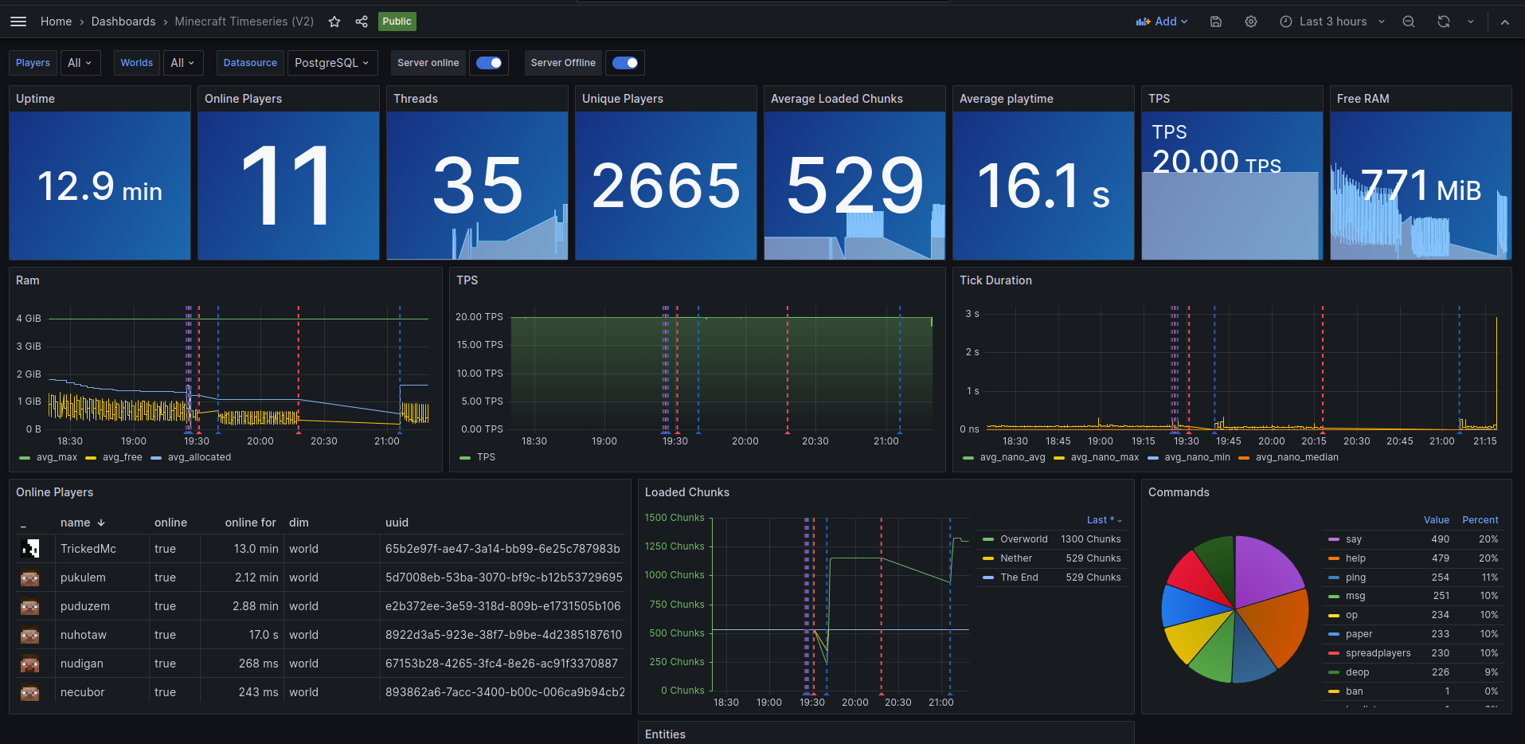Open the Last 3 hours time picker
This screenshot has width=1525, height=744.
pyautogui.click(x=1332, y=22)
